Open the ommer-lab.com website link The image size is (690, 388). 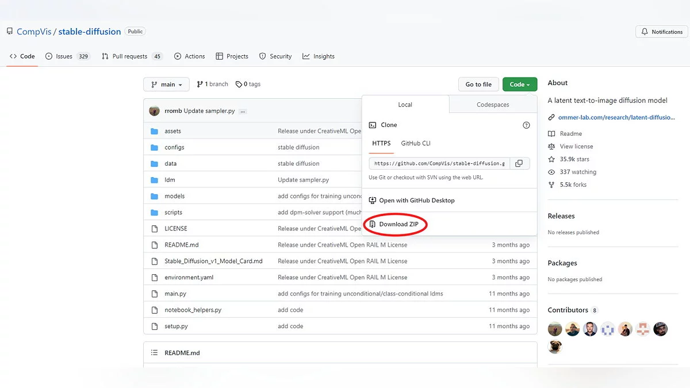(616, 117)
